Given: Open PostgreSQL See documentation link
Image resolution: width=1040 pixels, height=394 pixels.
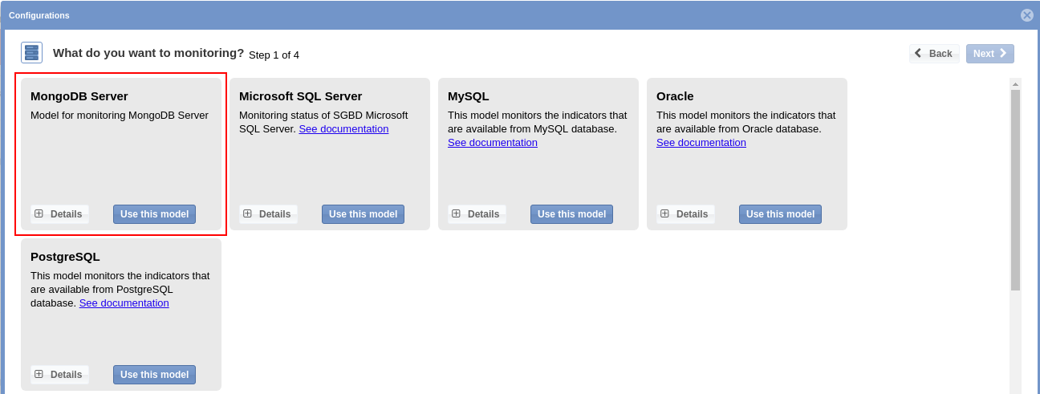Looking at the screenshot, I should pyautogui.click(x=124, y=303).
